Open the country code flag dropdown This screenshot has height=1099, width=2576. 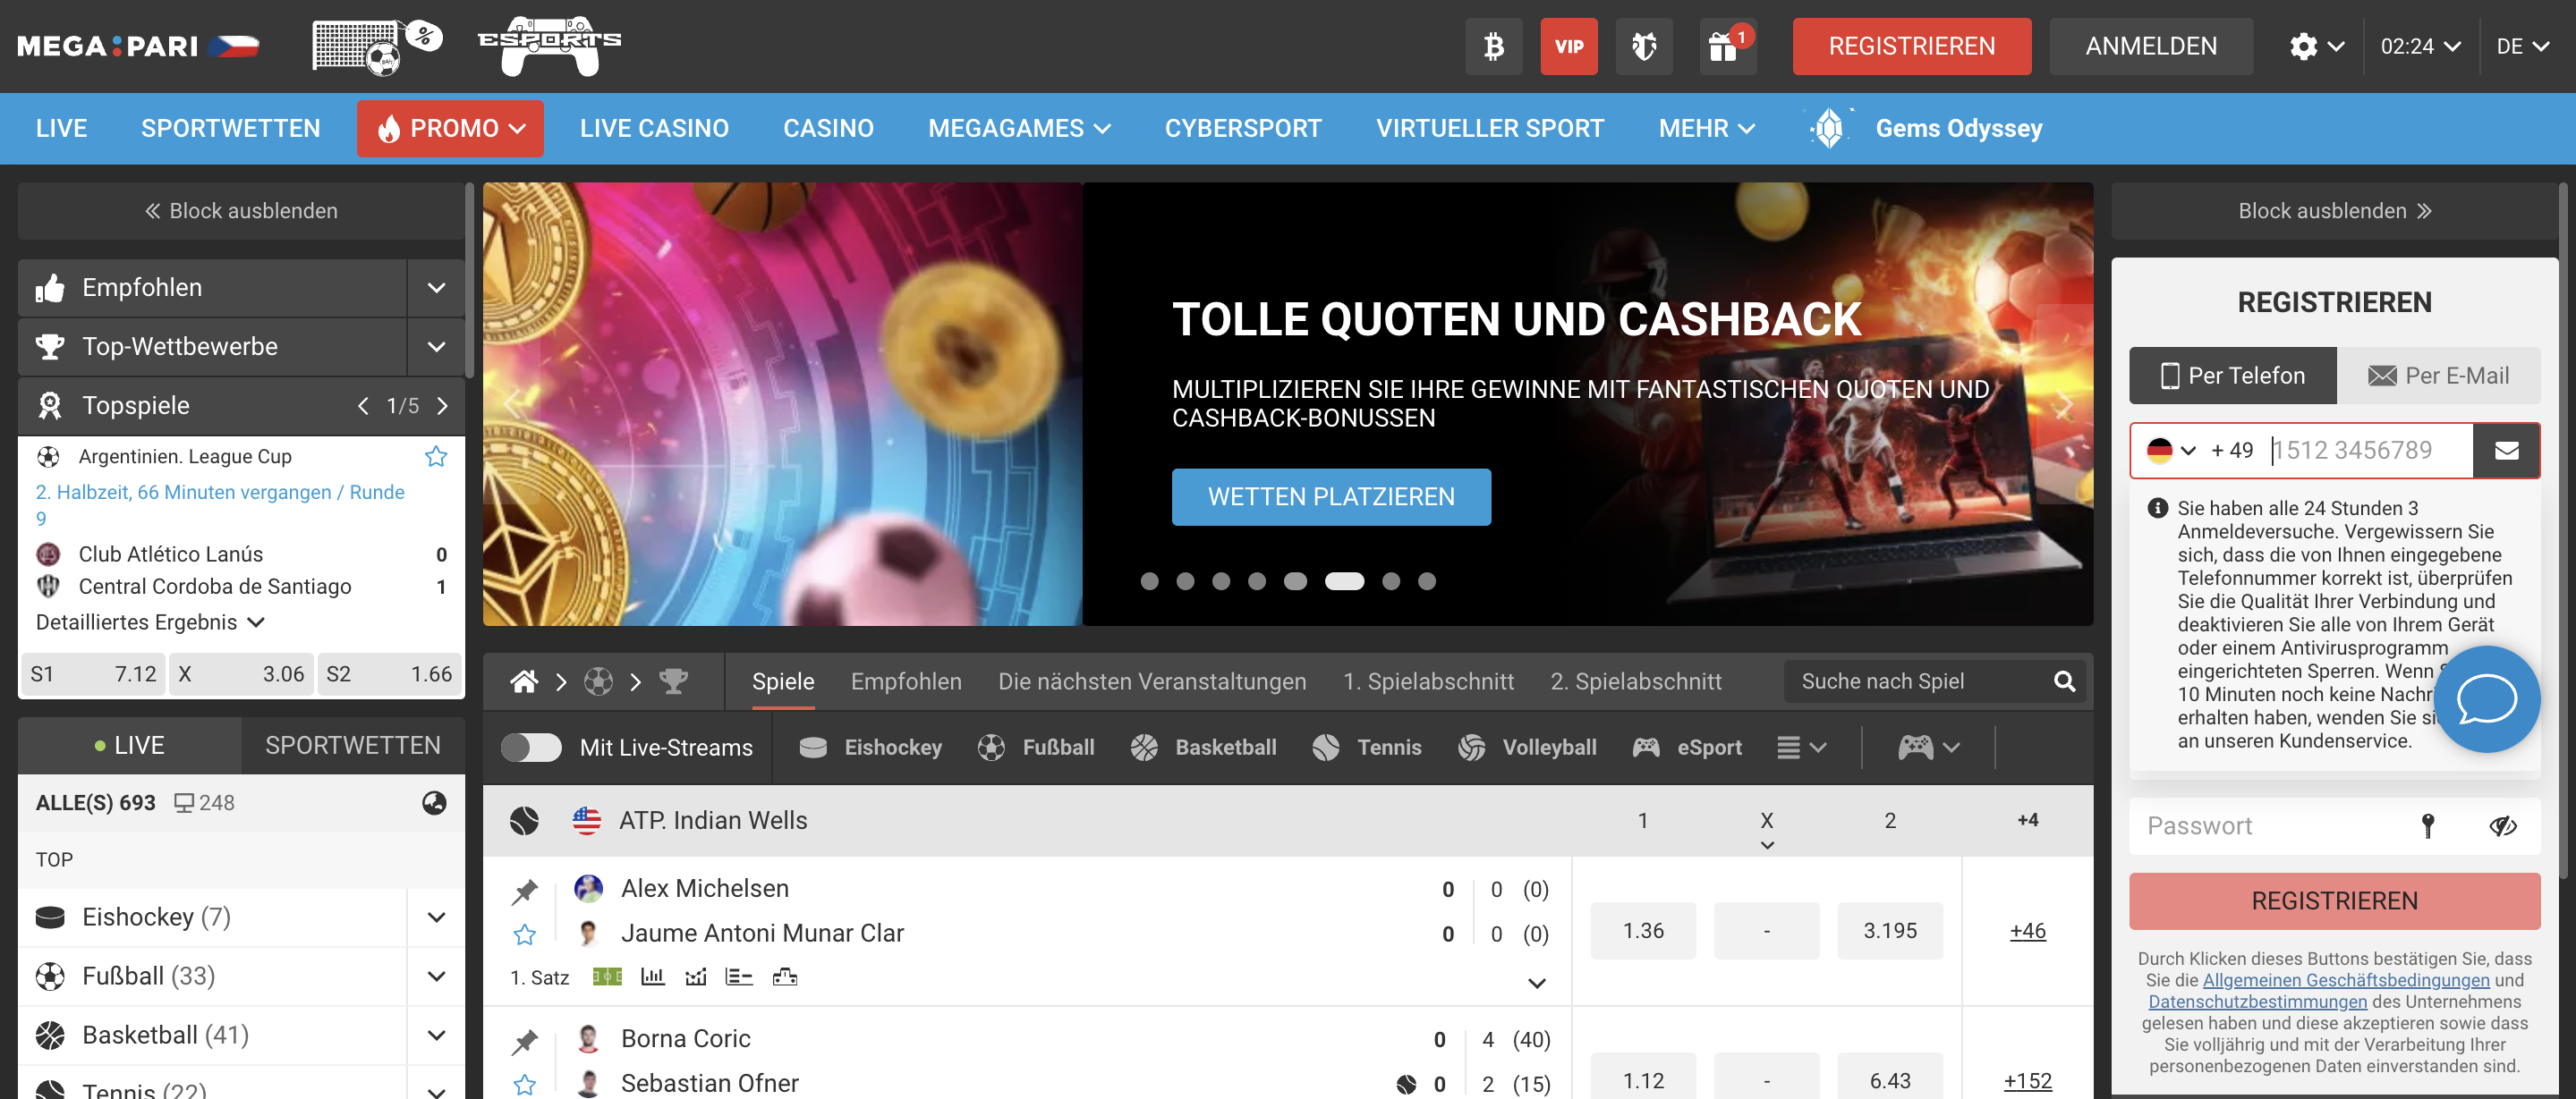(x=2170, y=450)
